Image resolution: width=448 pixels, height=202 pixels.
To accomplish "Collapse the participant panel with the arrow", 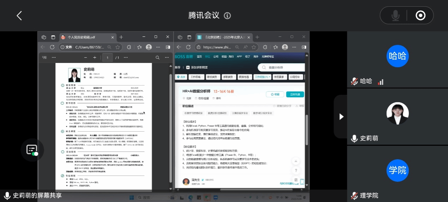I will (x=341, y=116).
